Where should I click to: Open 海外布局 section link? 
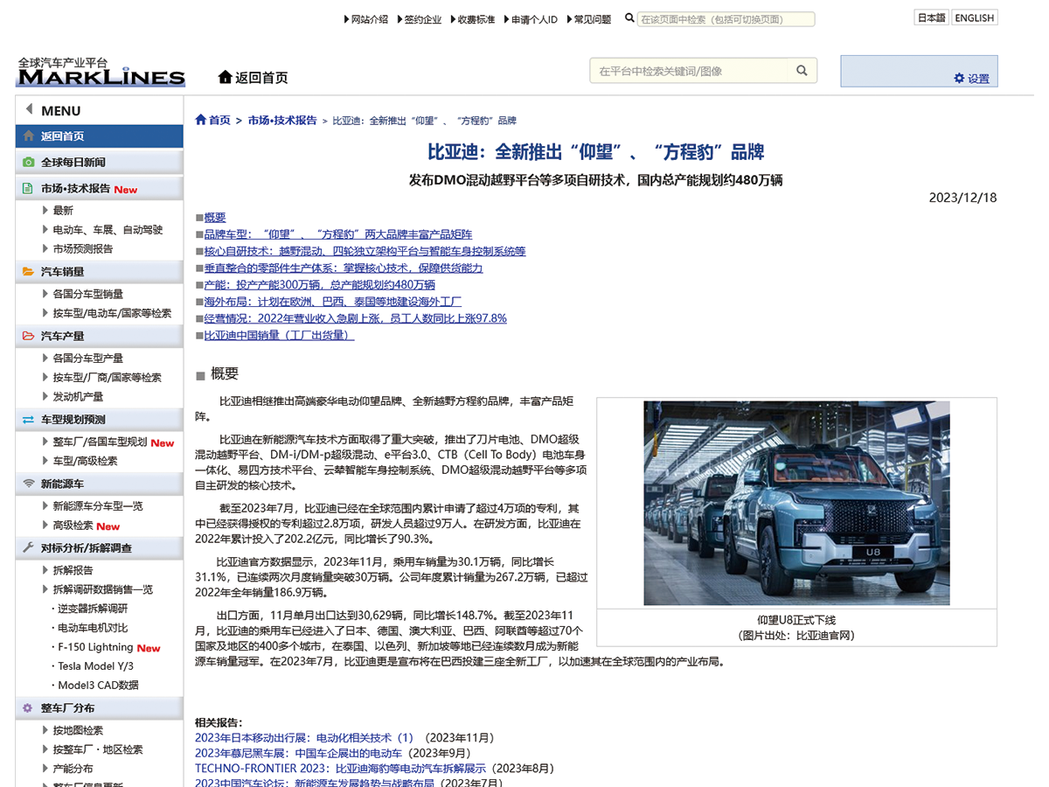[x=333, y=302]
